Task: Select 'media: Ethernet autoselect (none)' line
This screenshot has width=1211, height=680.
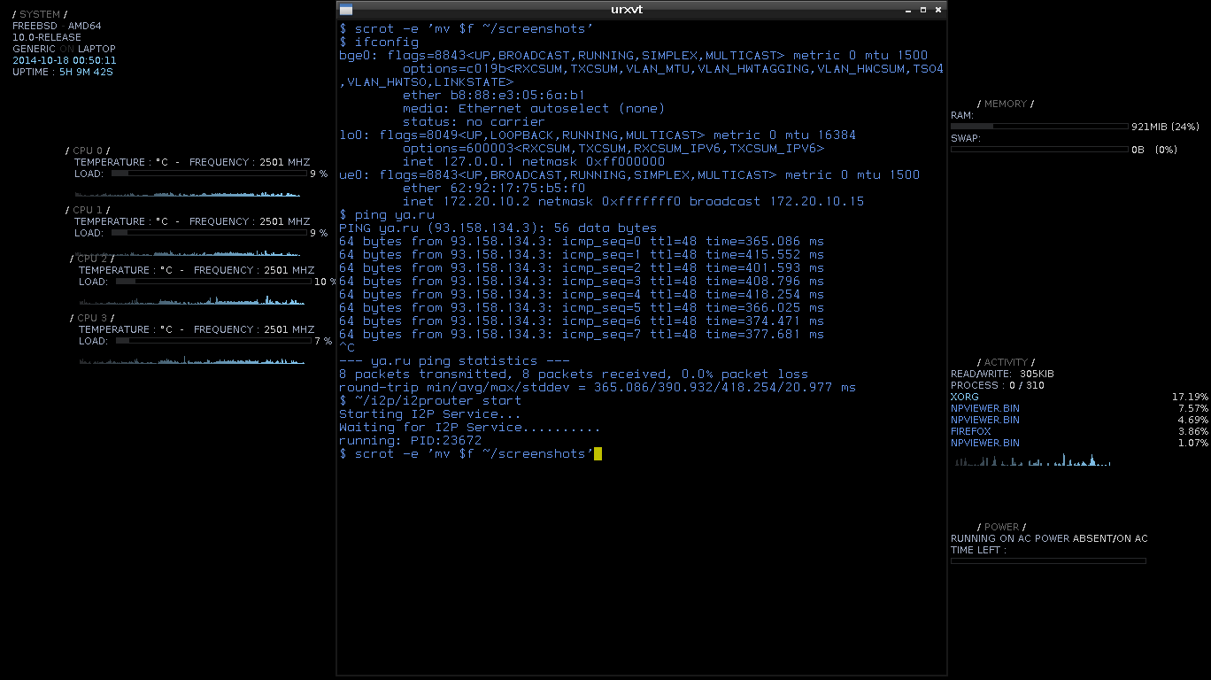Action: [534, 109]
